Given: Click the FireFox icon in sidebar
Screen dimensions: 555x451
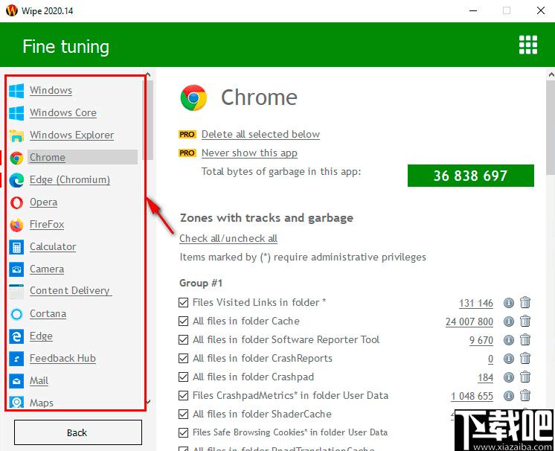Looking at the screenshot, I should point(16,225).
